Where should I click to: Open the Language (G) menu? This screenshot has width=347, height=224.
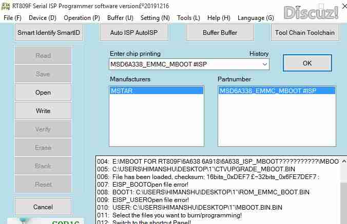(256, 17)
